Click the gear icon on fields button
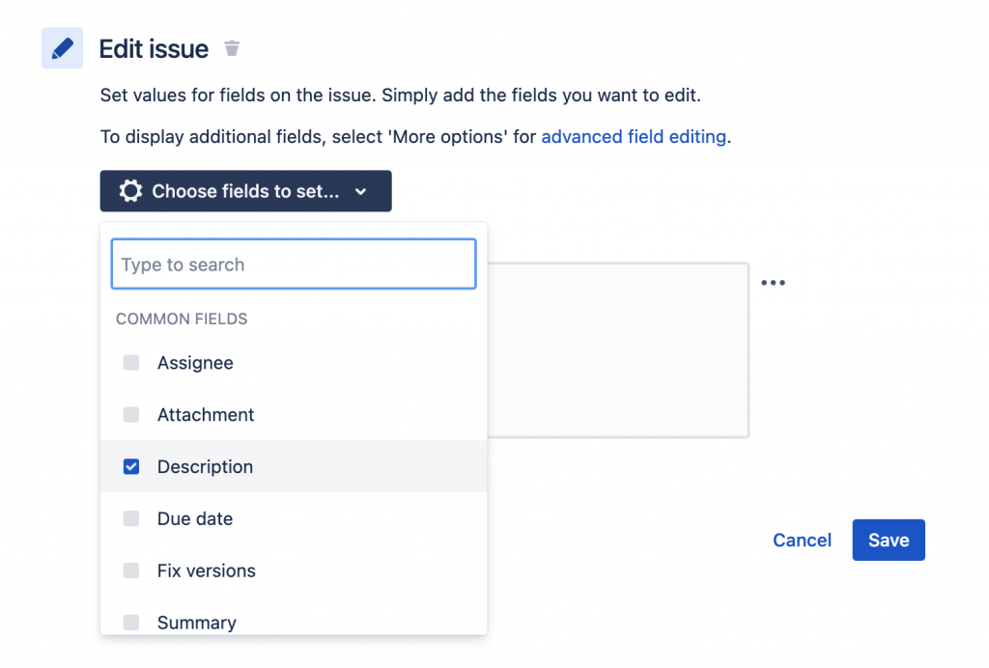 coord(130,191)
